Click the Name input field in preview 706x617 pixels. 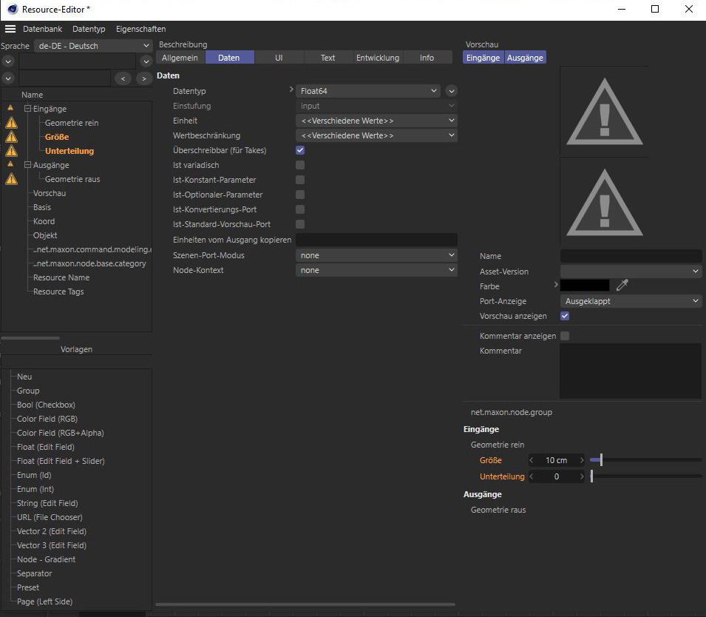631,256
